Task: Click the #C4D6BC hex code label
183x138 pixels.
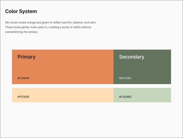Action: tap(125, 97)
